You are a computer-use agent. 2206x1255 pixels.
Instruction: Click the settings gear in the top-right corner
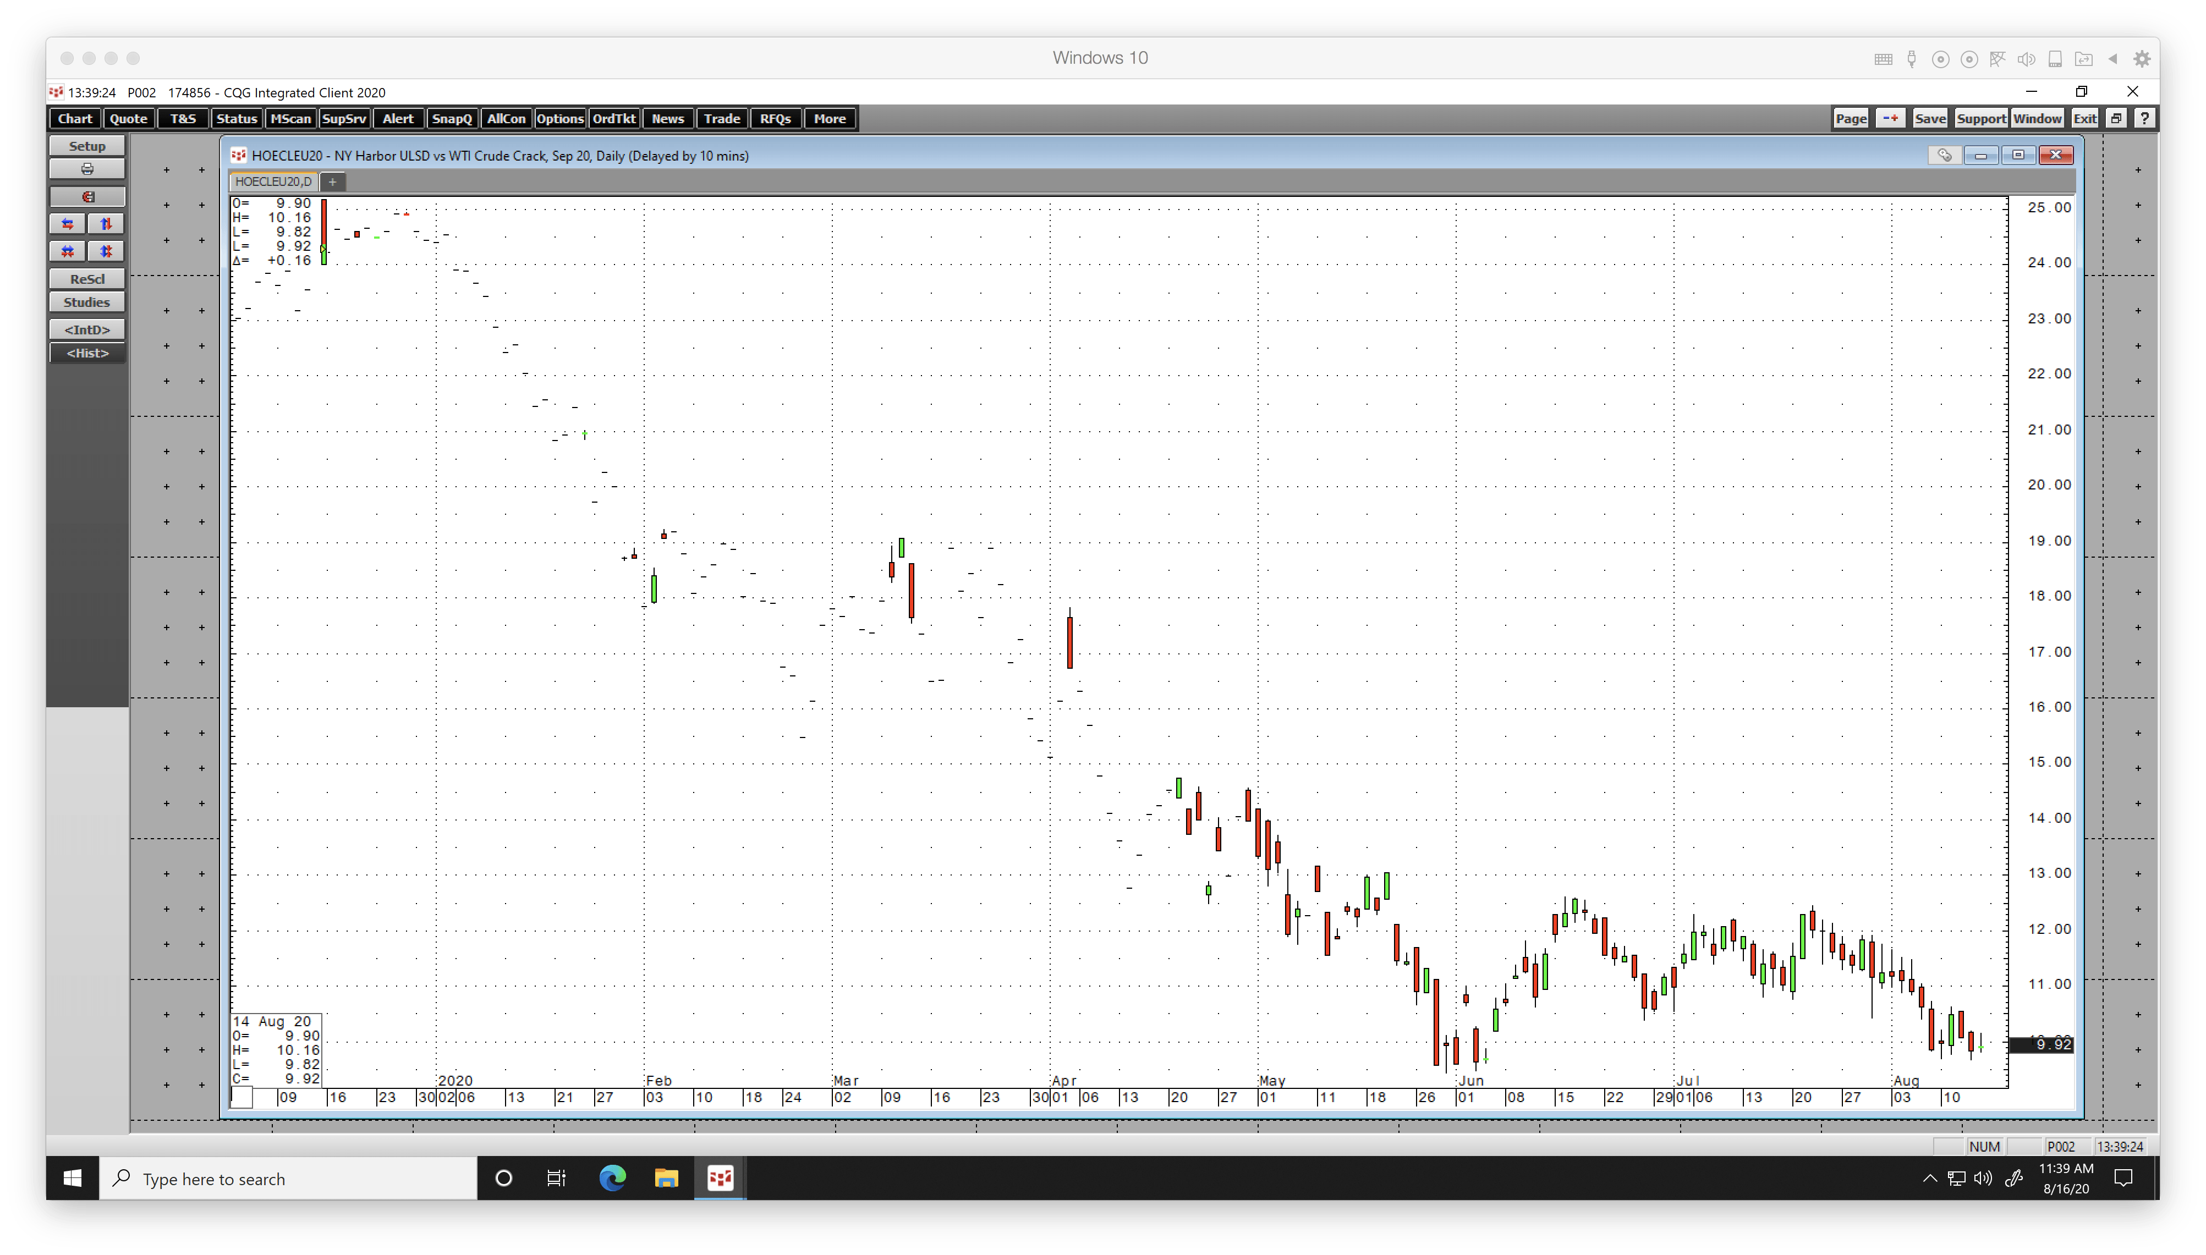(x=2142, y=59)
